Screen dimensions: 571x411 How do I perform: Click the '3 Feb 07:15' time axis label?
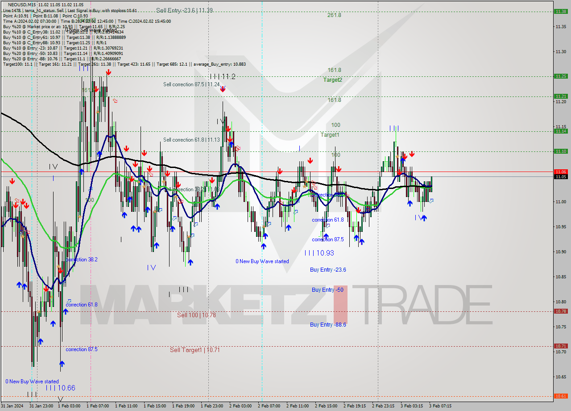point(440,406)
